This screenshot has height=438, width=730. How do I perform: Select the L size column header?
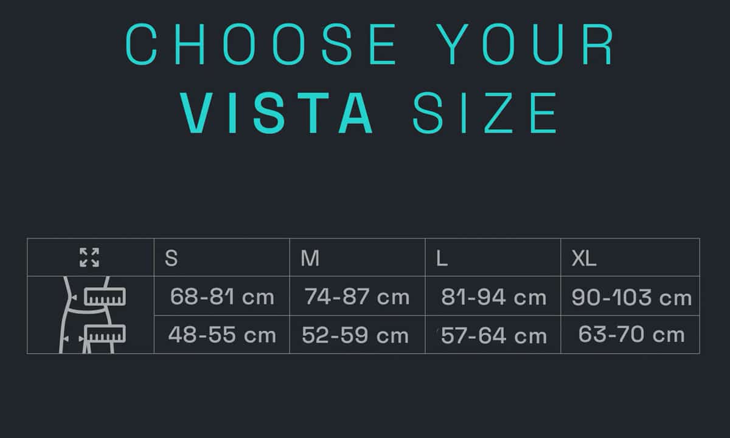442,259
